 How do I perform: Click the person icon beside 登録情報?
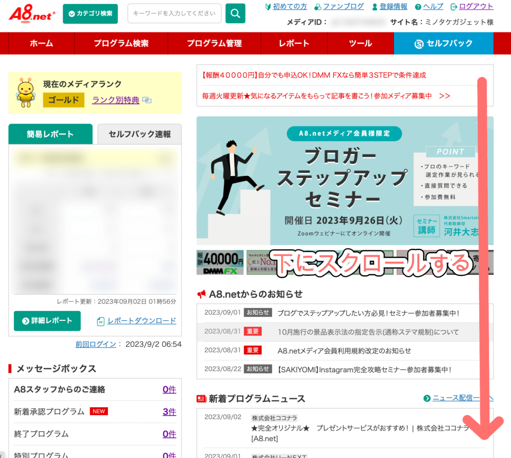[x=375, y=6]
